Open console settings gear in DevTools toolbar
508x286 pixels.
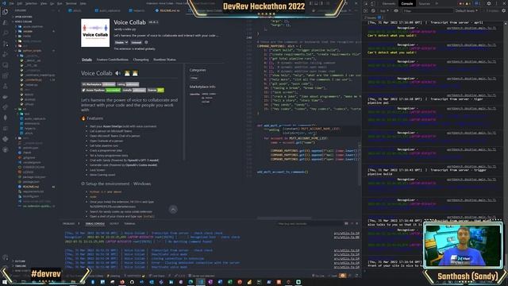point(504,10)
